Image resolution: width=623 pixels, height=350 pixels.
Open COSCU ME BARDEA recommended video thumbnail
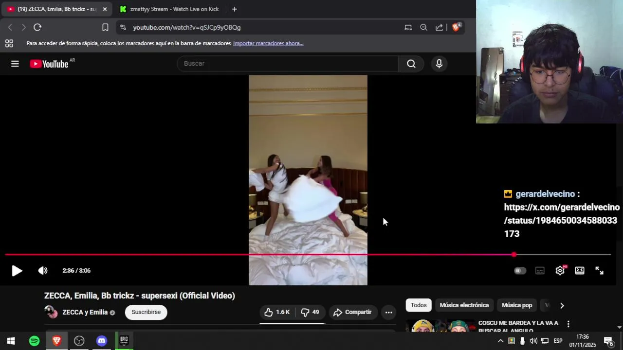(x=440, y=325)
